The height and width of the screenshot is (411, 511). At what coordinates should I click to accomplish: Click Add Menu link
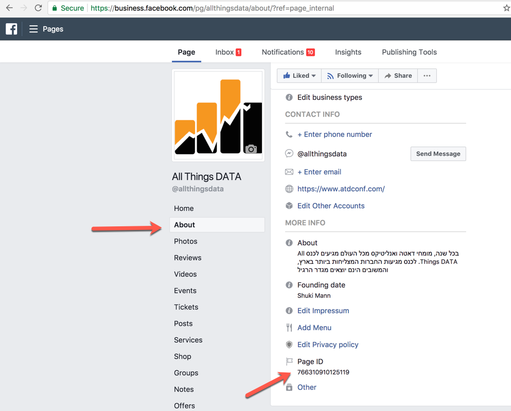[x=314, y=328]
